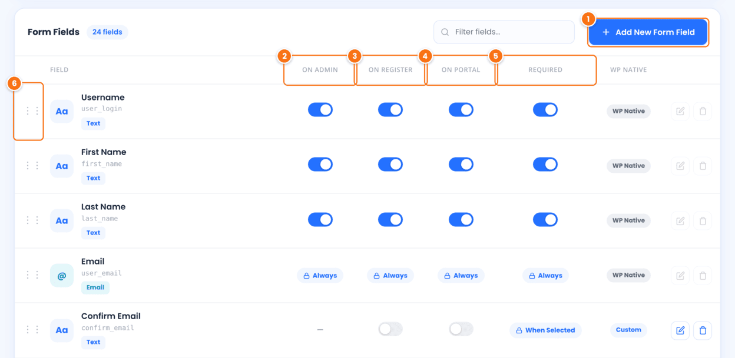
Task: Click the ON PORTAL column header
Action: click(461, 70)
